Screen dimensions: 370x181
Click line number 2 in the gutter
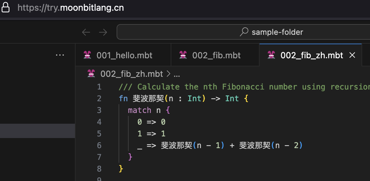coord(99,99)
